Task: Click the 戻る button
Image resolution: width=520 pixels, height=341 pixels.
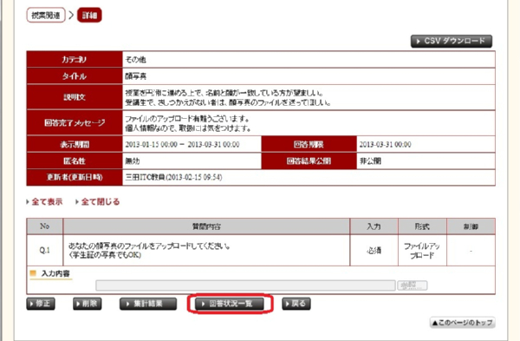Action: 296,304
